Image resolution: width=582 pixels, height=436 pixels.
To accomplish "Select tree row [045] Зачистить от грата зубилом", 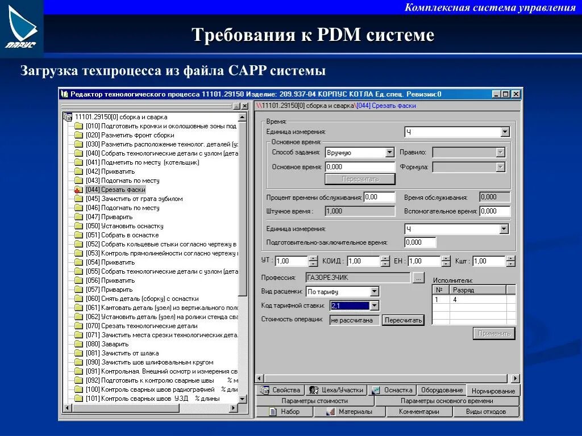I will (x=134, y=199).
